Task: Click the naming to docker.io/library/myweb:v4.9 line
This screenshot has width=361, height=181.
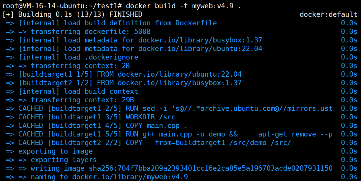Action: [97, 177]
